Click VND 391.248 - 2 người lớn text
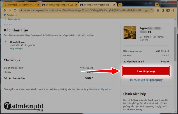Screen dimensions: 178x114 point(23,45)
